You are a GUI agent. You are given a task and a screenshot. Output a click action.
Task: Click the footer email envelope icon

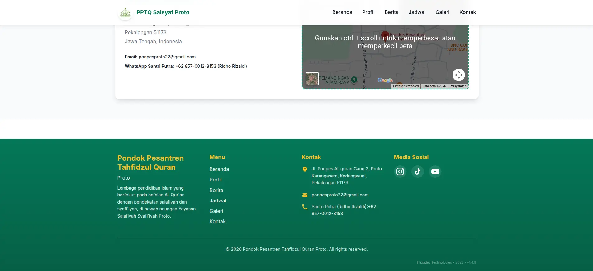(305, 195)
